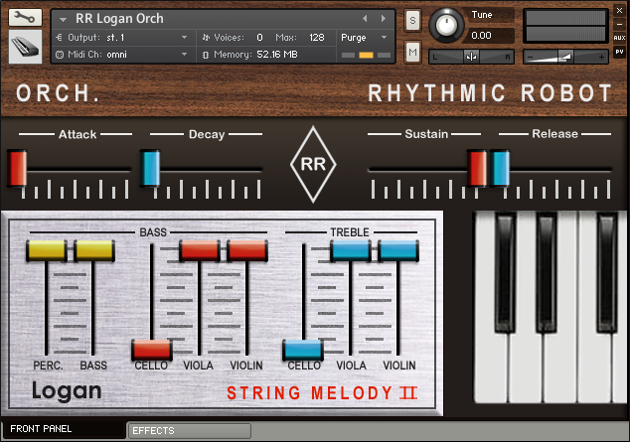Open the Purge dropdown menu
Viewport: 630px width, 442px height.
[364, 38]
